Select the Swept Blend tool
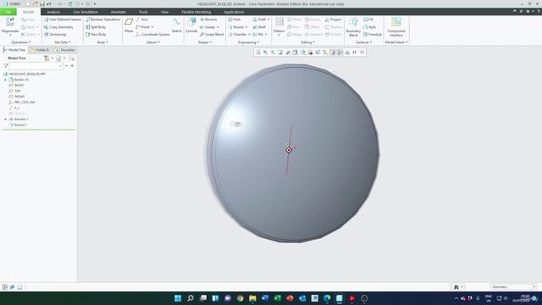Screen dimensions: 542x305 [x=212, y=35]
